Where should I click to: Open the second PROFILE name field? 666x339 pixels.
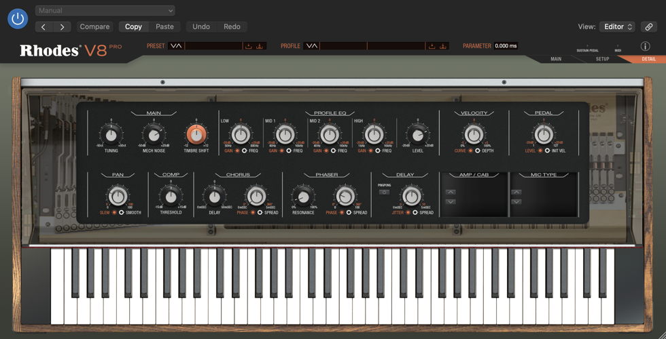pyautogui.click(x=396, y=46)
